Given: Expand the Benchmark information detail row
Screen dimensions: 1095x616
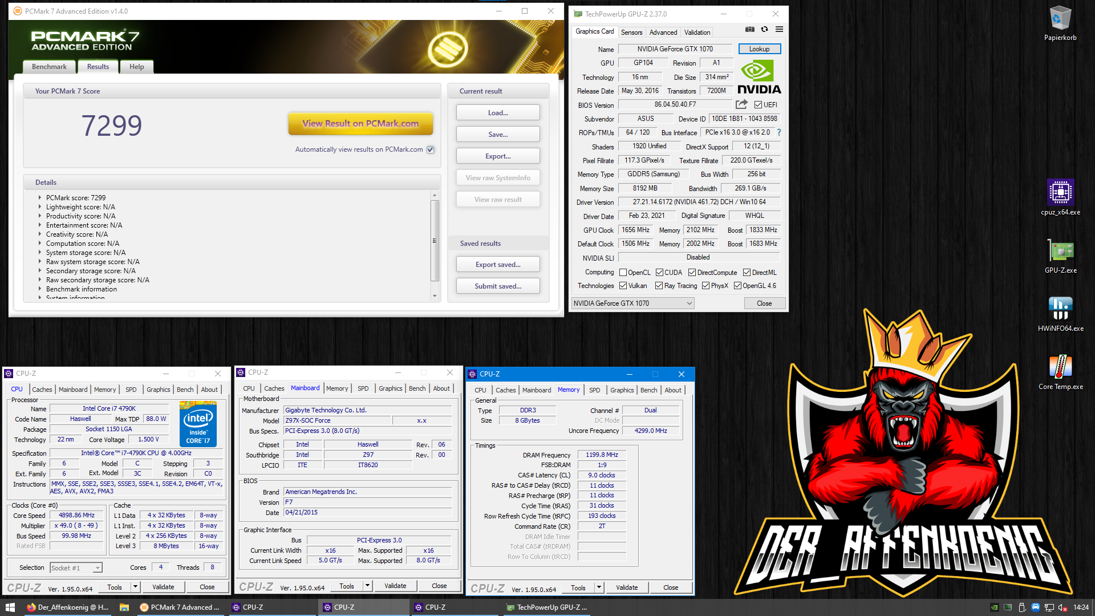Looking at the screenshot, I should tap(40, 289).
